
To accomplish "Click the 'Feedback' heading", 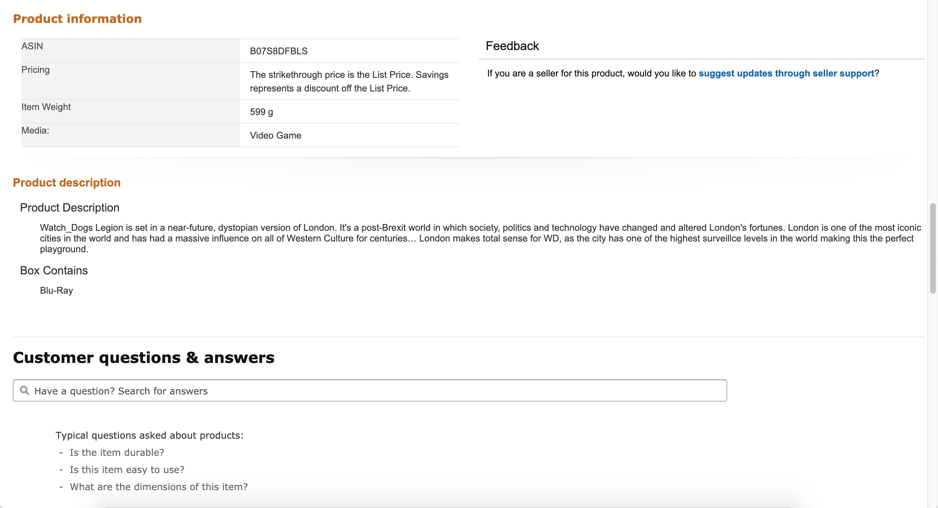I will coord(512,46).
